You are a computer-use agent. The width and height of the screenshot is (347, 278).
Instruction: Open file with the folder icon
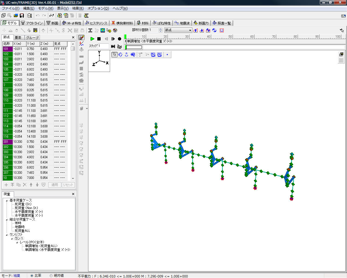(16, 15)
